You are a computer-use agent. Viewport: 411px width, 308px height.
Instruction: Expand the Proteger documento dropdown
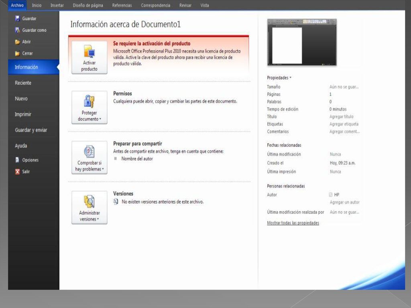(90, 107)
